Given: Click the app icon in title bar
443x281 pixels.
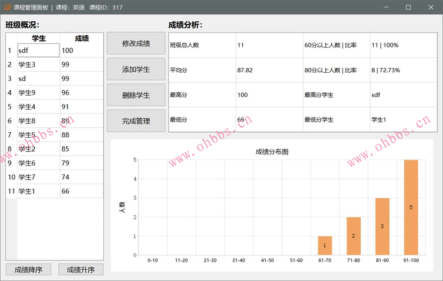Looking at the screenshot, I should (7, 7).
